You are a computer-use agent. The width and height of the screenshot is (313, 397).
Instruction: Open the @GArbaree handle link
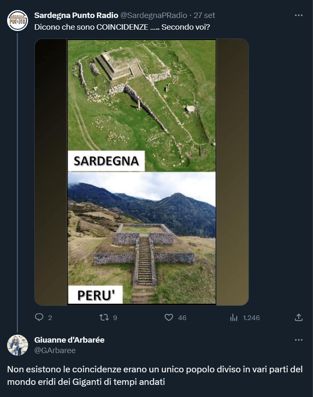55,351
